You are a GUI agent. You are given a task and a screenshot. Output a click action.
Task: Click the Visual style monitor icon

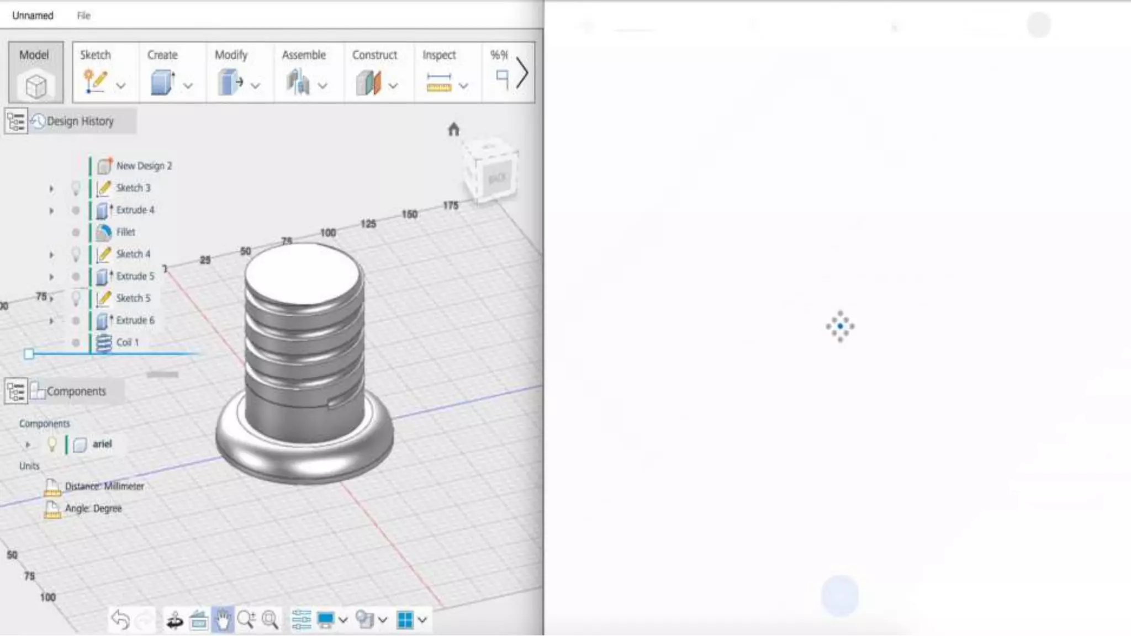pyautogui.click(x=325, y=620)
